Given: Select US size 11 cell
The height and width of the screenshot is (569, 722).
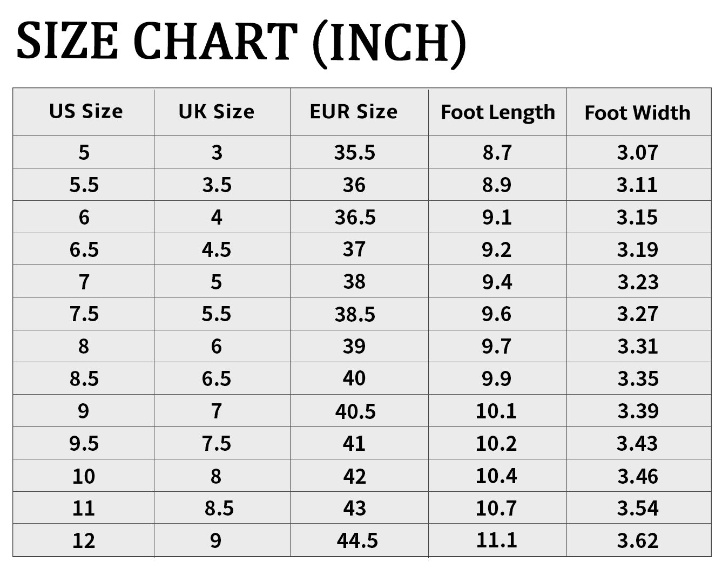Looking at the screenshot, I should (84, 508).
